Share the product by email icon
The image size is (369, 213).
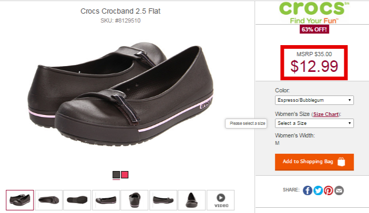click(339, 190)
